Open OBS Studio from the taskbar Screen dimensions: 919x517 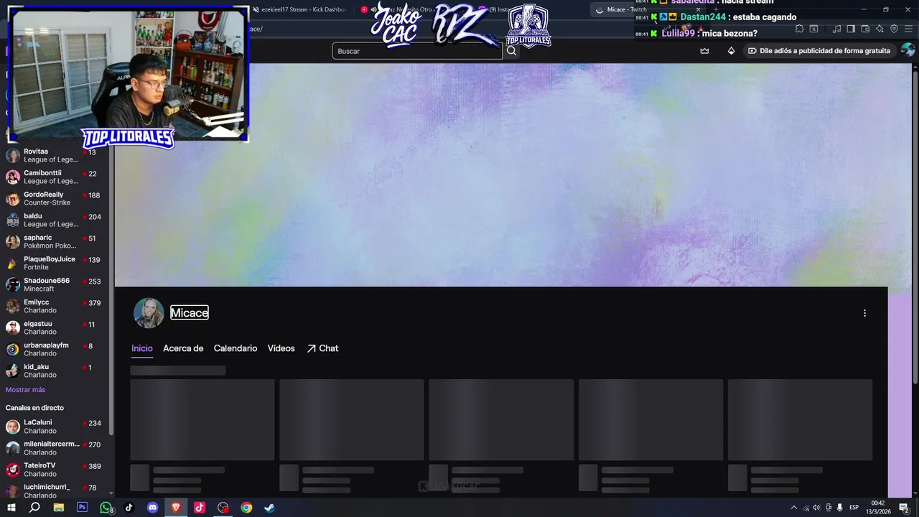click(223, 507)
